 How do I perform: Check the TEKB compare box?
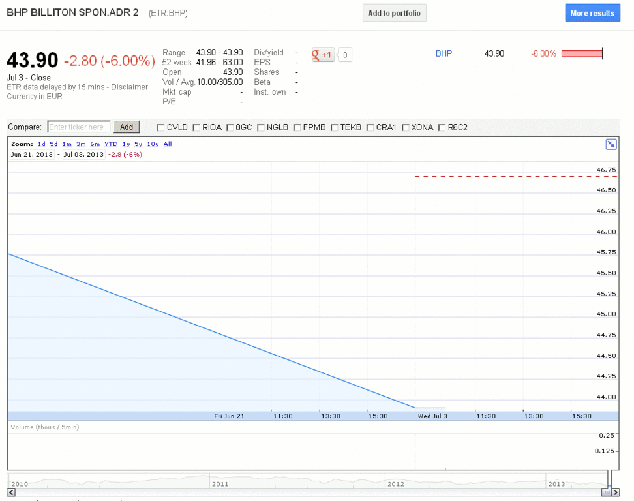click(335, 128)
